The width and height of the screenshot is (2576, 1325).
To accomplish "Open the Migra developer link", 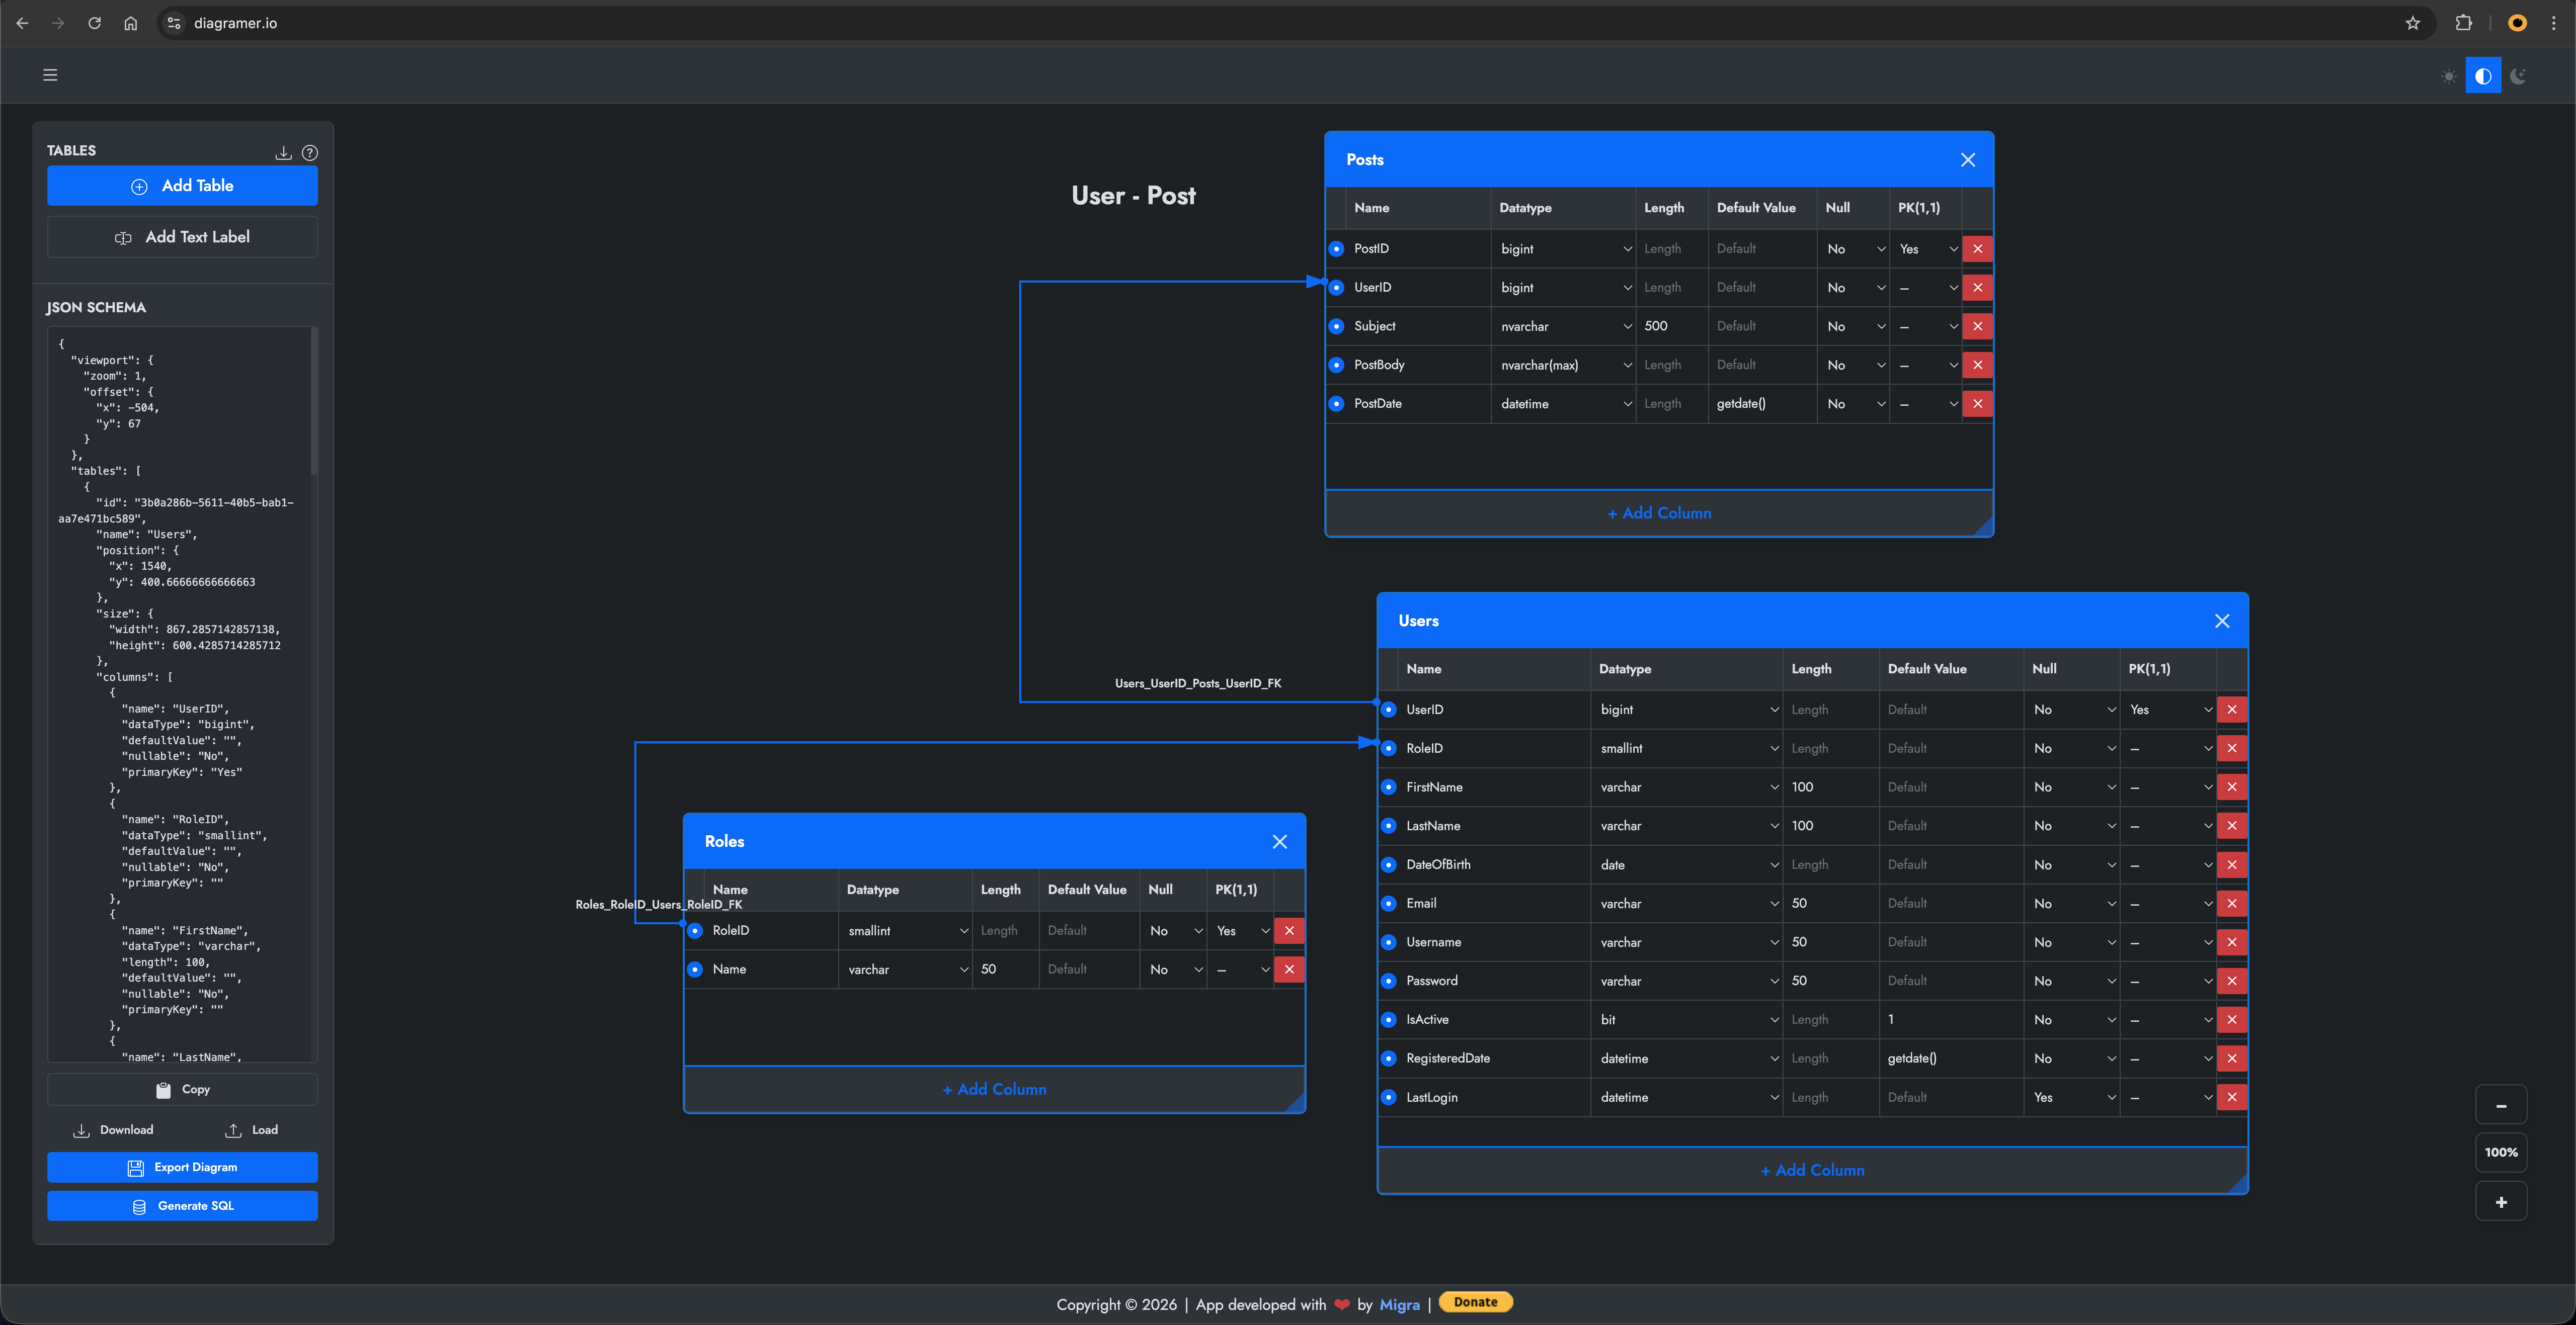I will [x=1399, y=1304].
